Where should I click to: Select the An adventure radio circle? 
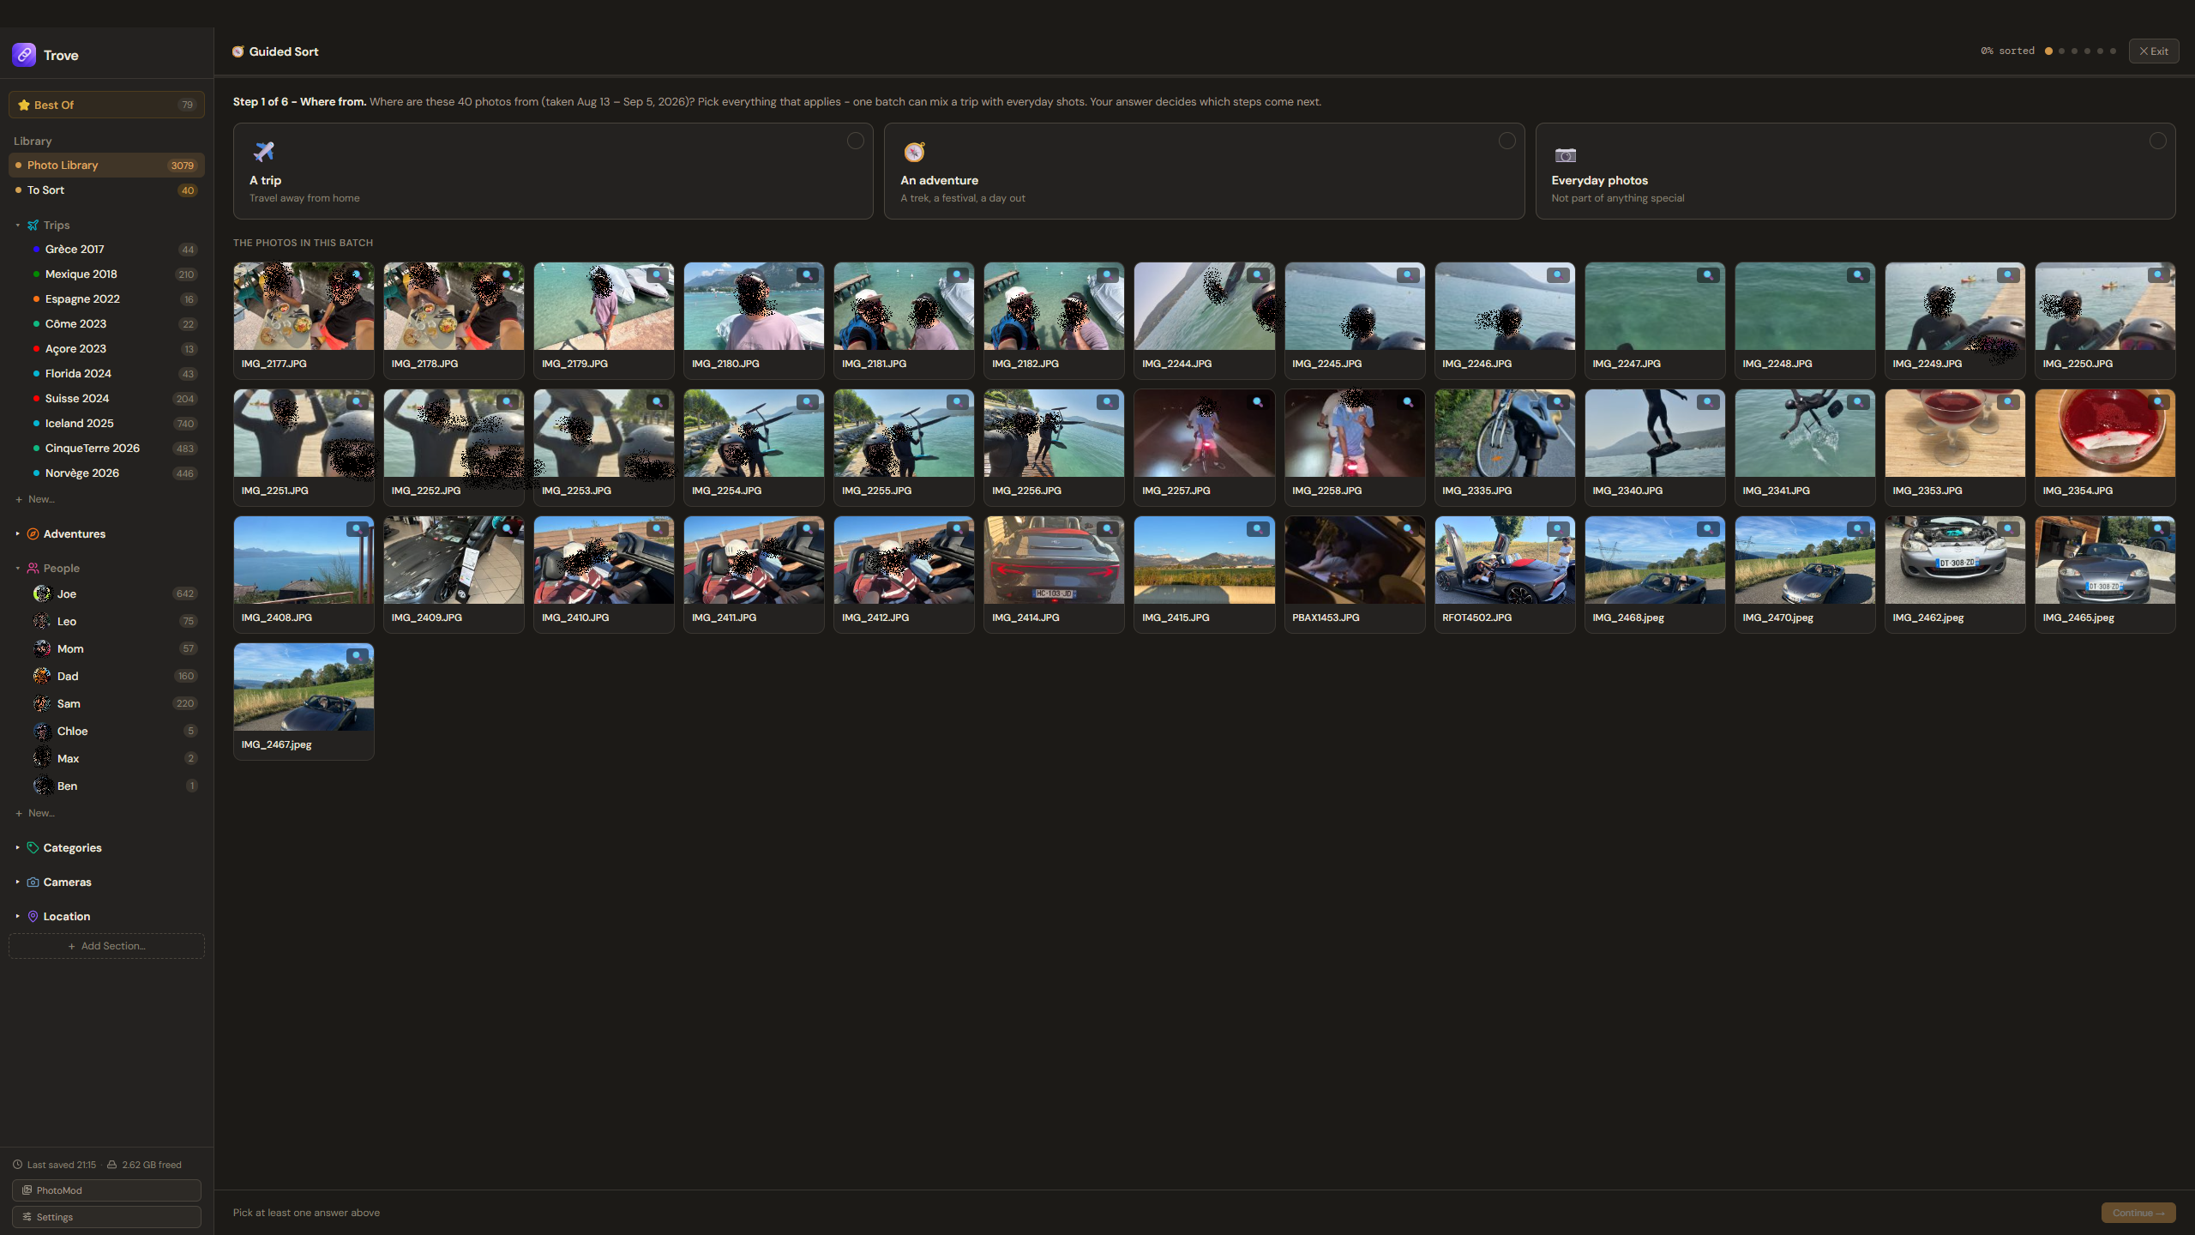(1506, 141)
